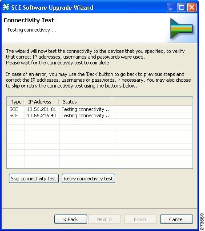The height and width of the screenshot is (231, 205).
Task: Select IP address 10.56.216.40
Action: (x=41, y=115)
